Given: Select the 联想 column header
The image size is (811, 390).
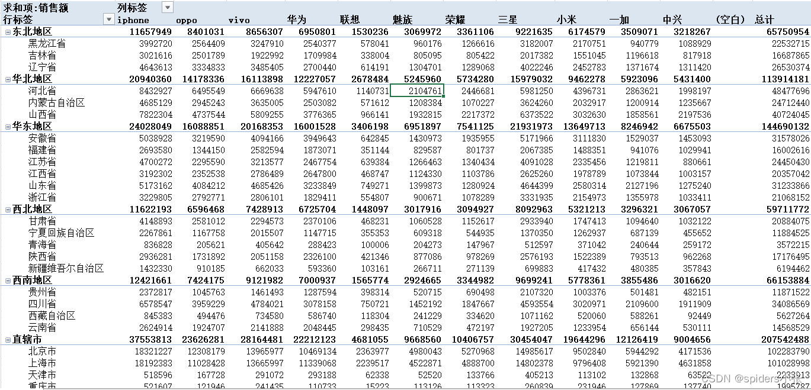Looking at the screenshot, I should tap(350, 20).
